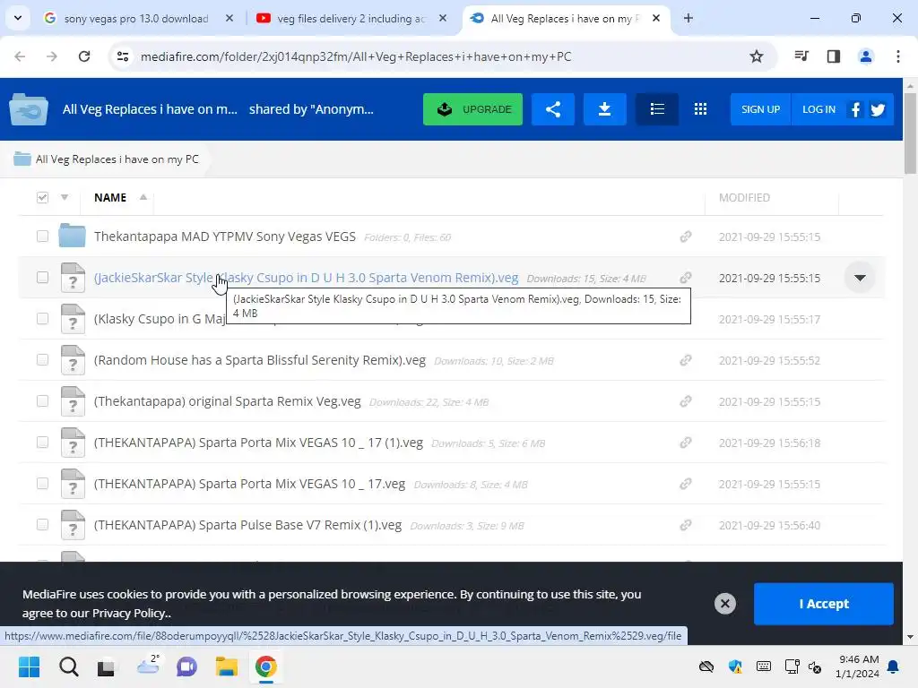This screenshot has height=688, width=918.
Task: Open Chrome side panel
Action: pyautogui.click(x=834, y=56)
